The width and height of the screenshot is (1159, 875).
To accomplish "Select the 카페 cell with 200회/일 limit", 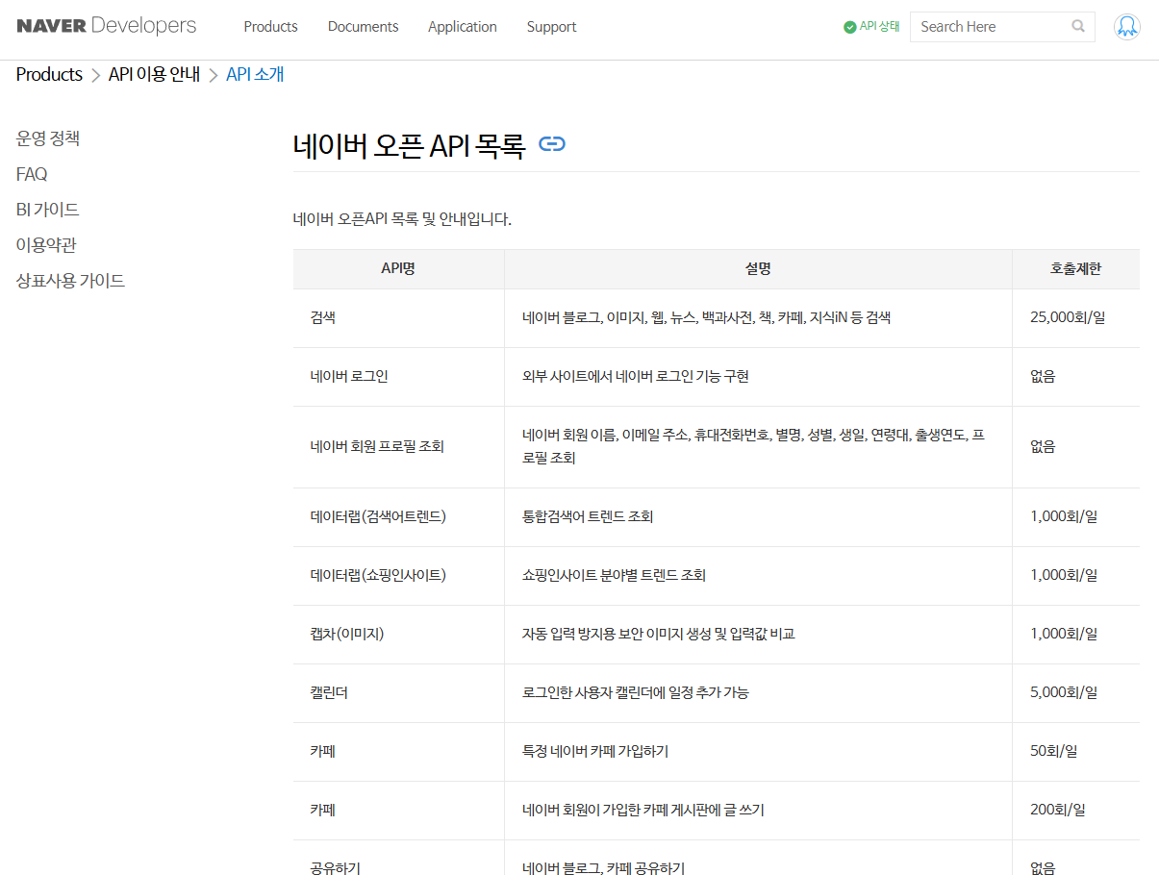I will coord(398,810).
